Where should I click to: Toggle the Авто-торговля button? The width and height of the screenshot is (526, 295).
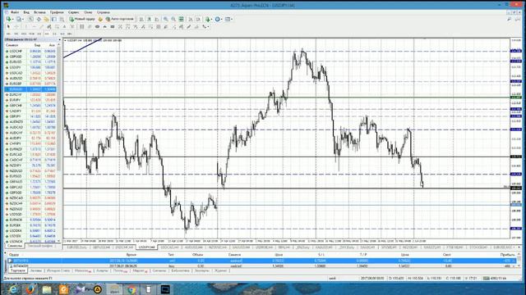pyautogui.click(x=120, y=19)
